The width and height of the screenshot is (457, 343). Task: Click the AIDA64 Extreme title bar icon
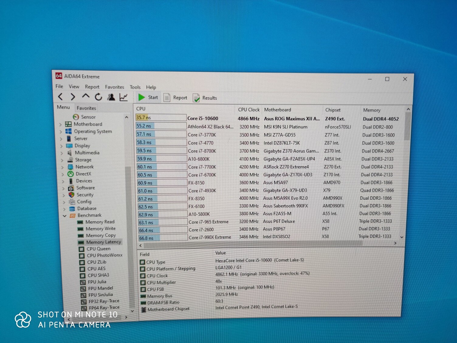[59, 76]
